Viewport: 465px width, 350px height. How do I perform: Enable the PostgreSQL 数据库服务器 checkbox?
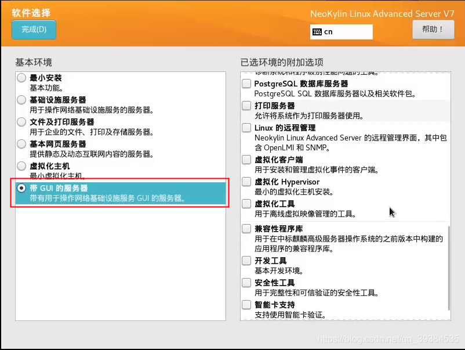(246, 84)
